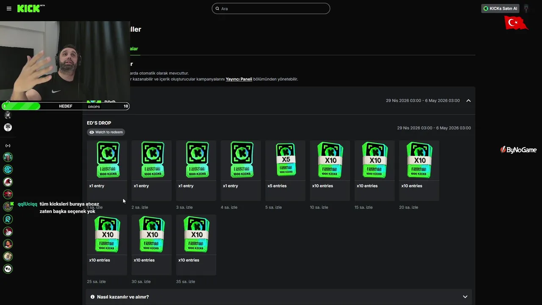Open the 15 sa. izle X10 reward card
Screen dimensions: 542x305
point(374,170)
